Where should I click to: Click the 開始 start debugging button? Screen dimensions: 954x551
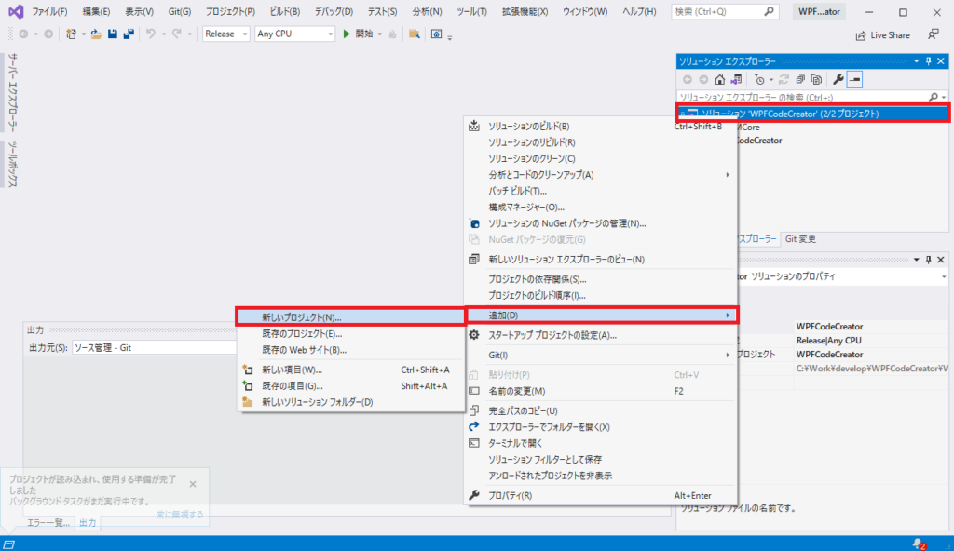click(358, 34)
